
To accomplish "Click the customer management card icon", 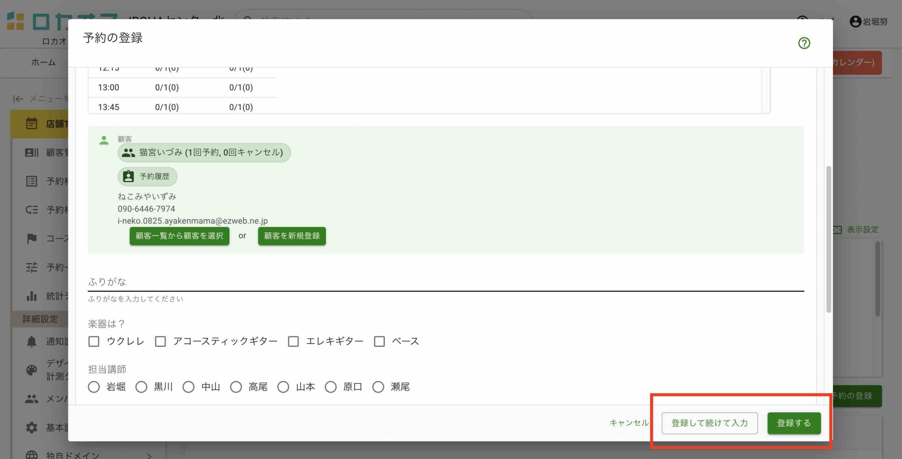I will coord(31,152).
